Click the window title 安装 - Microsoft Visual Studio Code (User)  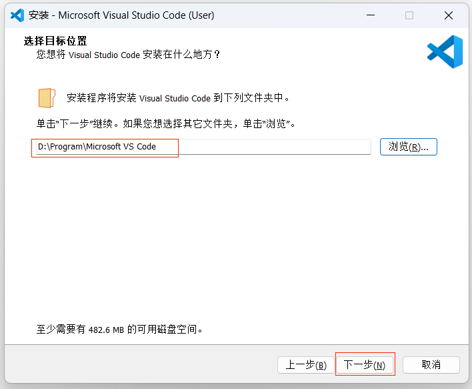pyautogui.click(x=121, y=15)
